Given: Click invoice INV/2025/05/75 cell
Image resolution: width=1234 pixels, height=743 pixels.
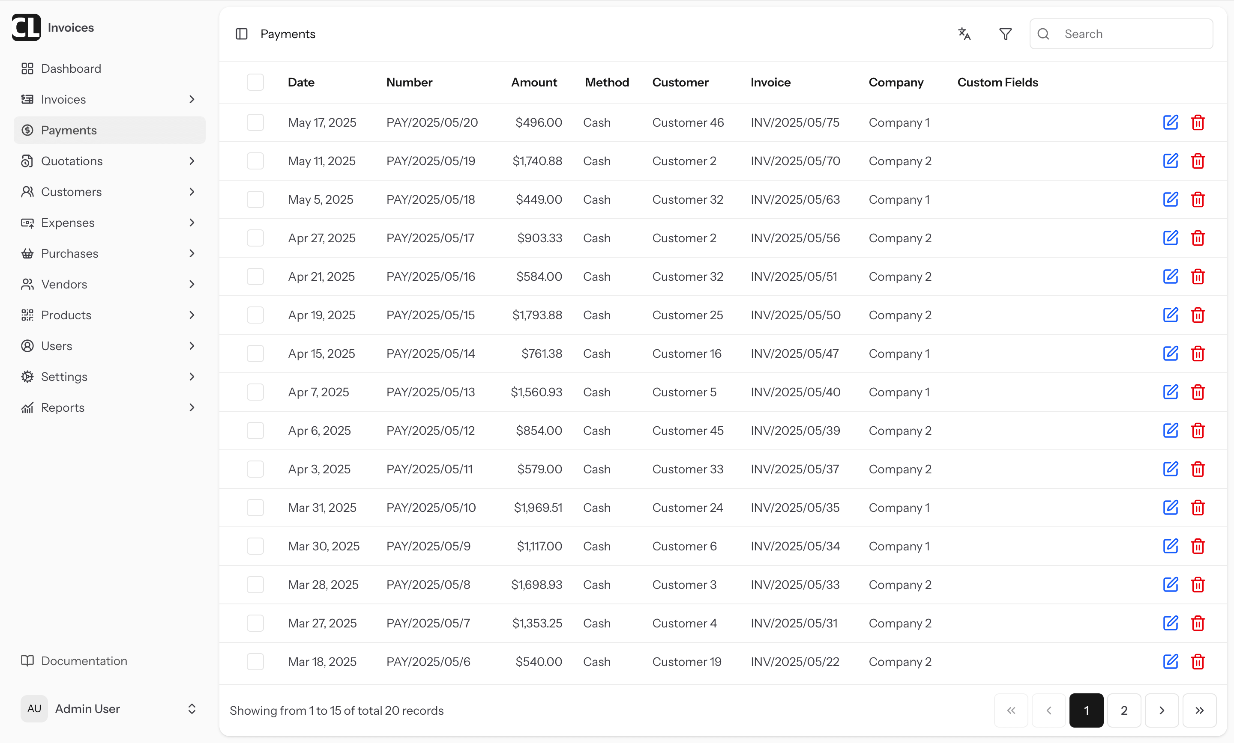Looking at the screenshot, I should point(795,122).
